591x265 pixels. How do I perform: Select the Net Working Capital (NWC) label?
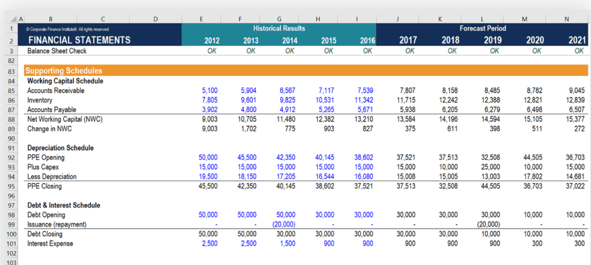coord(65,120)
